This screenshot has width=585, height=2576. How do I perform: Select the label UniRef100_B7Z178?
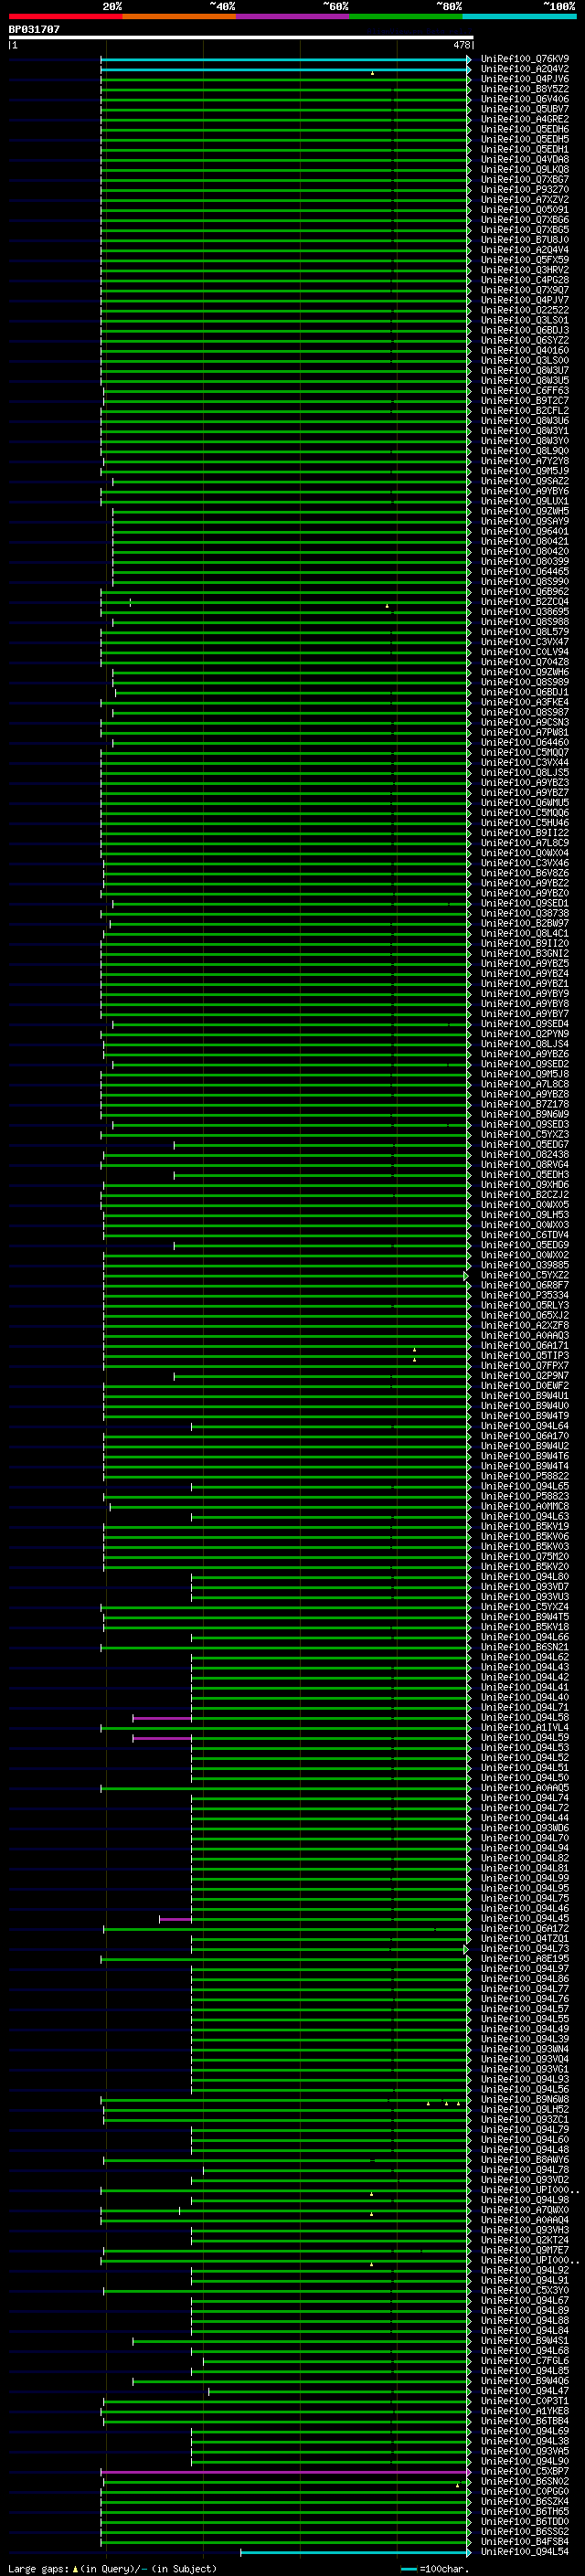[525, 1105]
